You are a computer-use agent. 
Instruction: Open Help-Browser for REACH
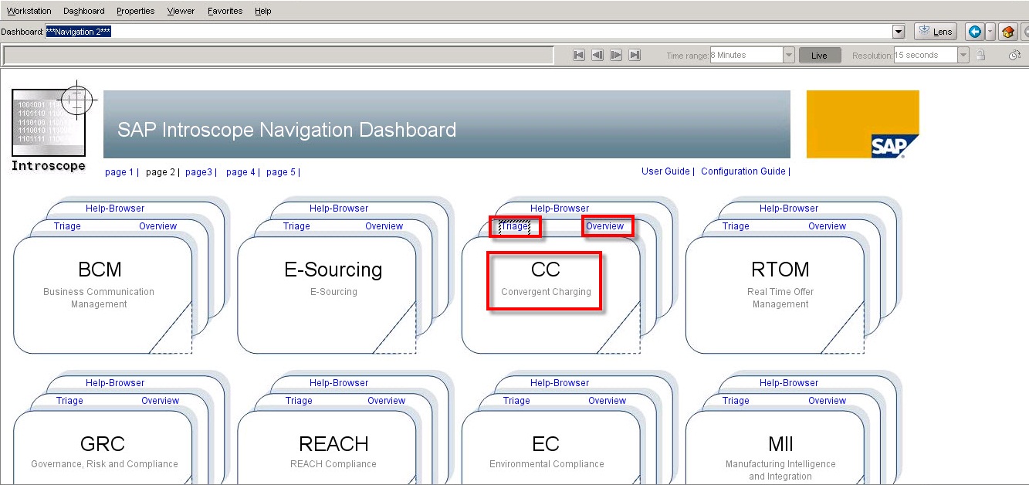[339, 383]
